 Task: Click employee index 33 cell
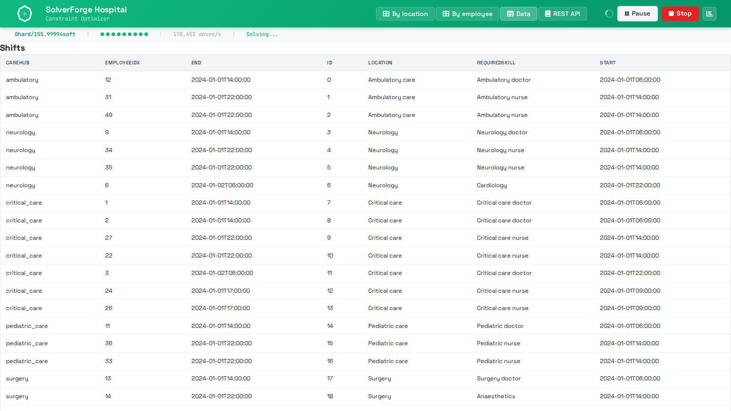coord(109,361)
